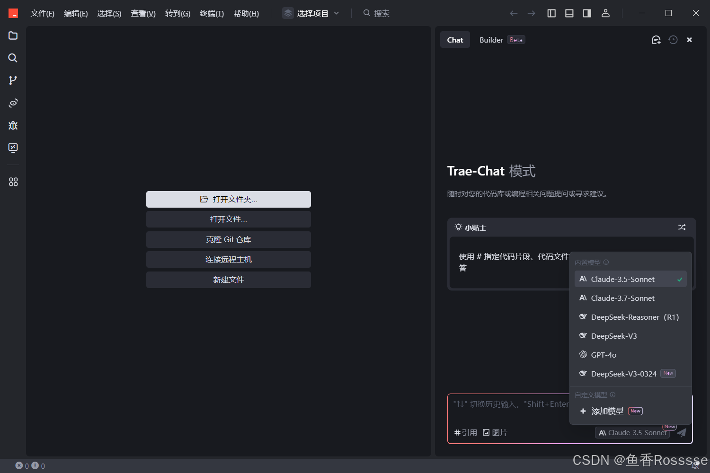Toggle the AI side panel layout icon

pyautogui.click(x=587, y=13)
